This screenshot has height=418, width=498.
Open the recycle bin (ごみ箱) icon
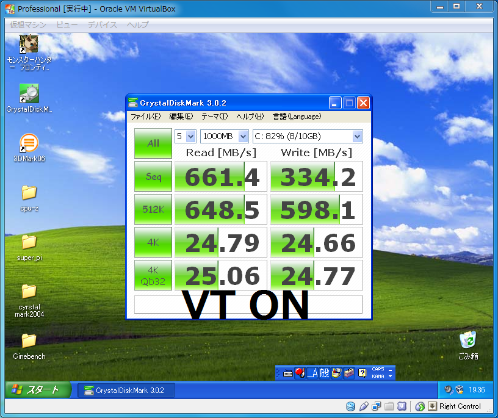pos(468,340)
